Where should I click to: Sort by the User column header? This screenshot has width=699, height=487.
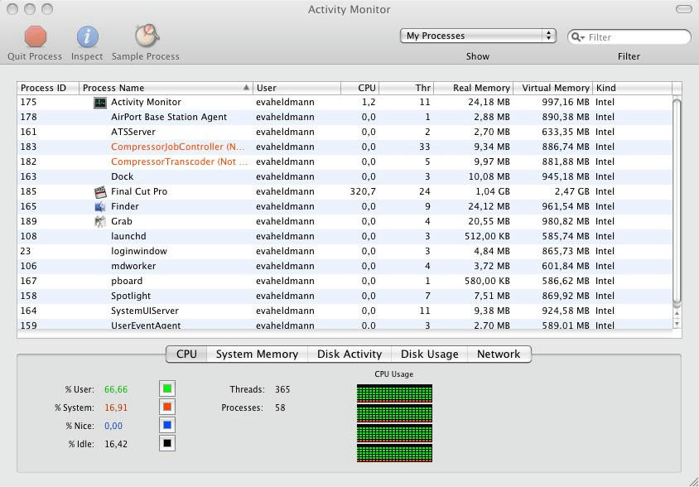tap(296, 88)
